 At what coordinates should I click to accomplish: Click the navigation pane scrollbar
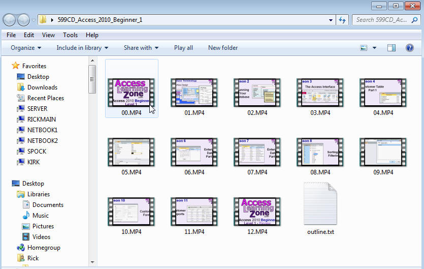click(92, 153)
